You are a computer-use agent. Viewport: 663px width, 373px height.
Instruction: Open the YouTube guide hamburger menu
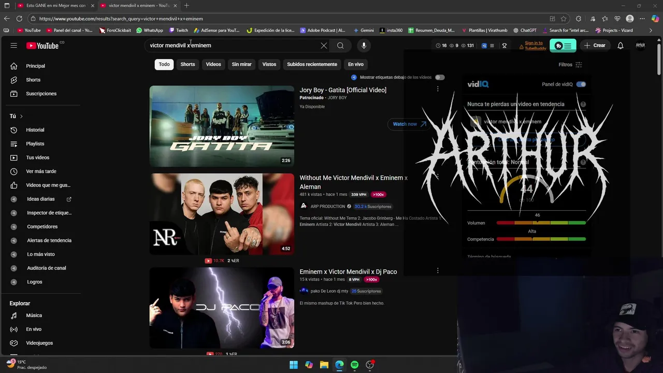pos(14,46)
